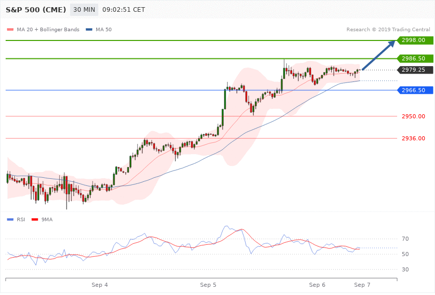Click the 2986.50 resistance price tag
The height and width of the screenshot is (295, 435).
click(x=415, y=58)
